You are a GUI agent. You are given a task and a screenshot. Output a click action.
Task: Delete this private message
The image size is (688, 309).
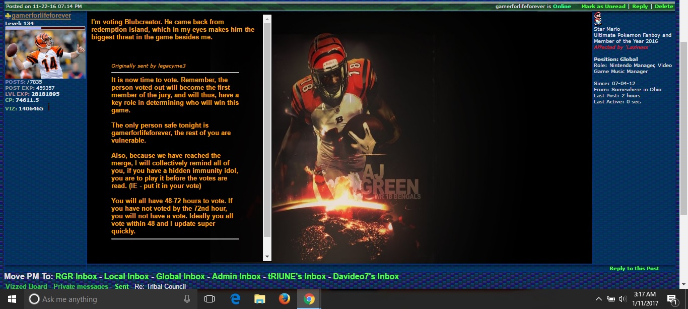[663, 7]
